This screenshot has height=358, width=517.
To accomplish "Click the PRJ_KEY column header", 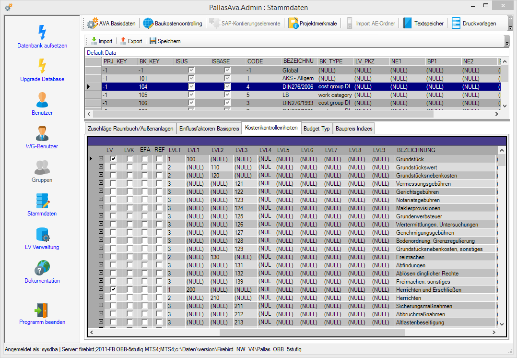I will point(119,61).
